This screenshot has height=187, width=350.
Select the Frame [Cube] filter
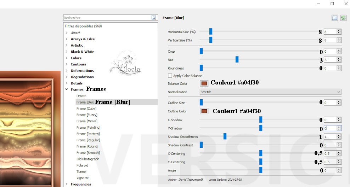pos(86,109)
